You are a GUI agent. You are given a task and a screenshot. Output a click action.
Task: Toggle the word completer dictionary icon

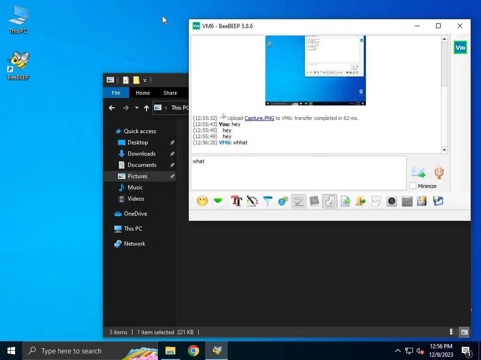pyautogui.click(x=314, y=201)
